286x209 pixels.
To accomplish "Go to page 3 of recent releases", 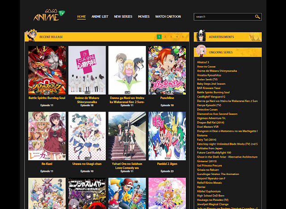I will click(x=171, y=37).
